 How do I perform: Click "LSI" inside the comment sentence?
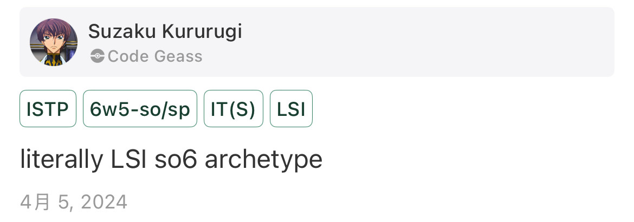128,160
